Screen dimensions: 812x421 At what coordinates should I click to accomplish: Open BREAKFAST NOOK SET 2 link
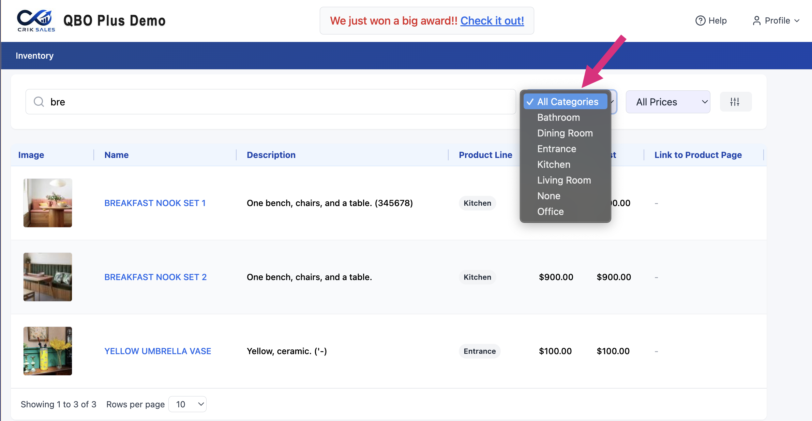click(x=155, y=277)
